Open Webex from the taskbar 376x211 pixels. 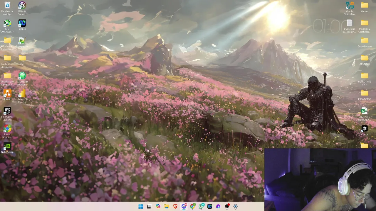(210, 206)
